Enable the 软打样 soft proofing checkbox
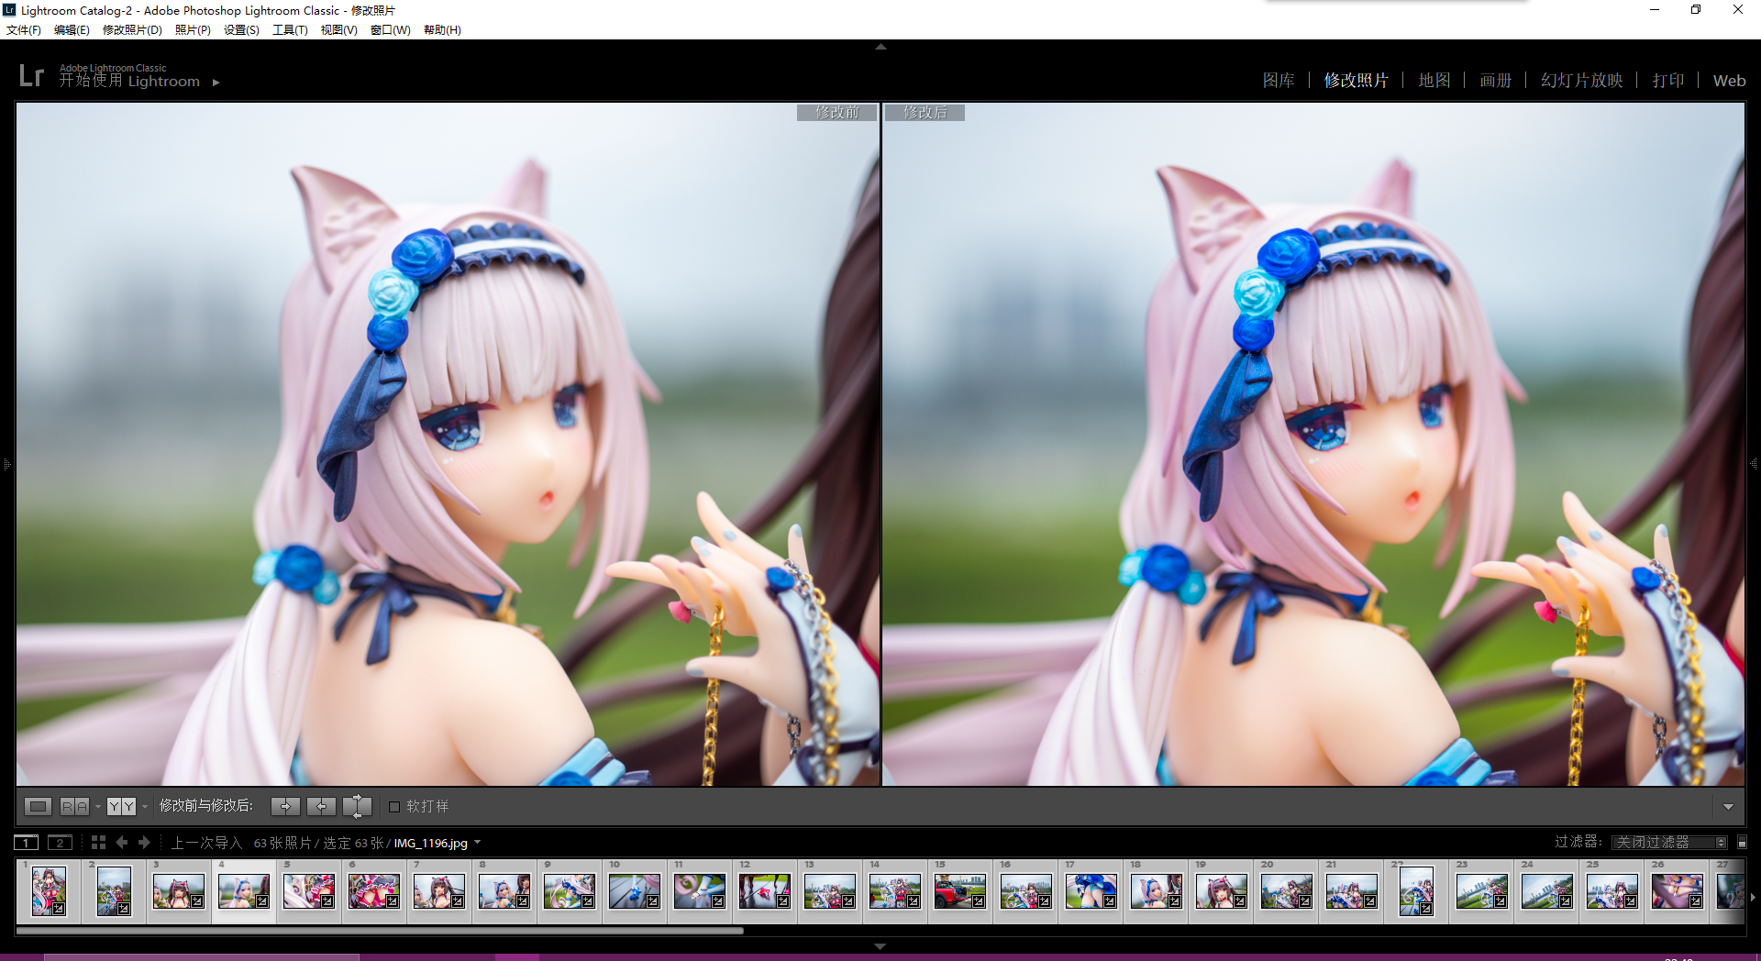Image resolution: width=1761 pixels, height=961 pixels. pos(394,807)
